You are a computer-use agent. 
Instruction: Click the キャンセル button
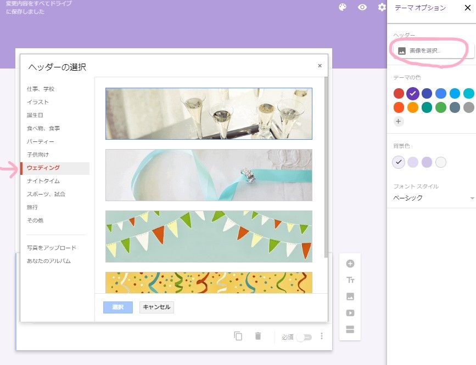(156, 307)
